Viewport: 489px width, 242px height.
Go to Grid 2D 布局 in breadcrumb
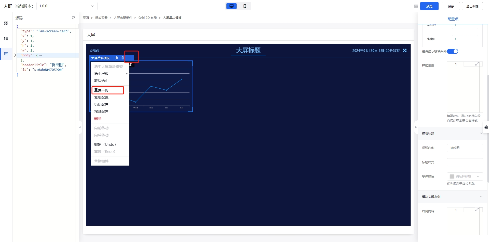pos(148,18)
